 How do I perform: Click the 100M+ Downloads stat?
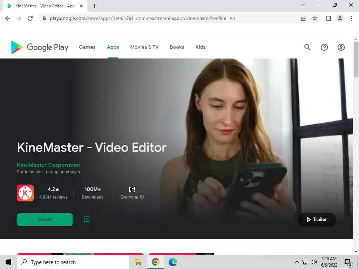[93, 193]
